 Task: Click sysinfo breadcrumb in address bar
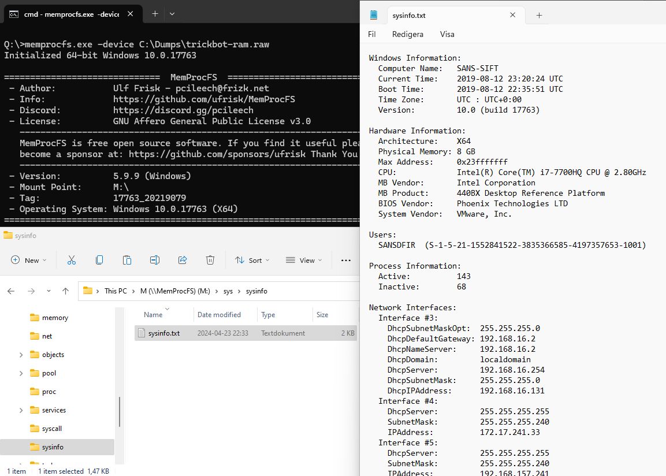(256, 291)
